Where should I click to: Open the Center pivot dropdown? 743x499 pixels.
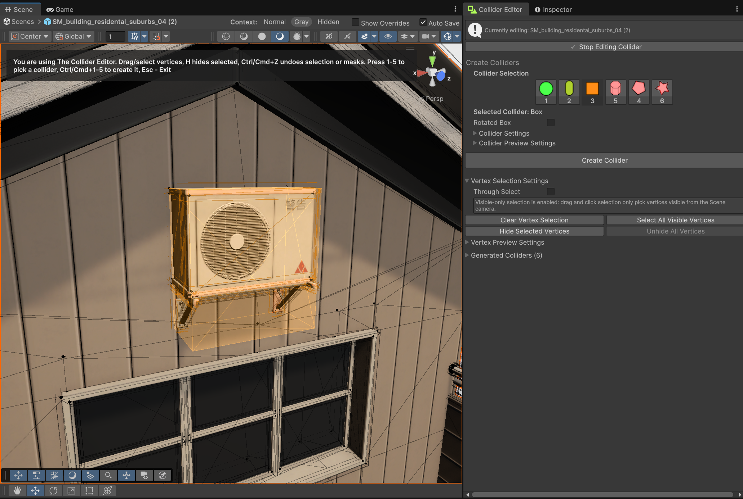(x=30, y=36)
